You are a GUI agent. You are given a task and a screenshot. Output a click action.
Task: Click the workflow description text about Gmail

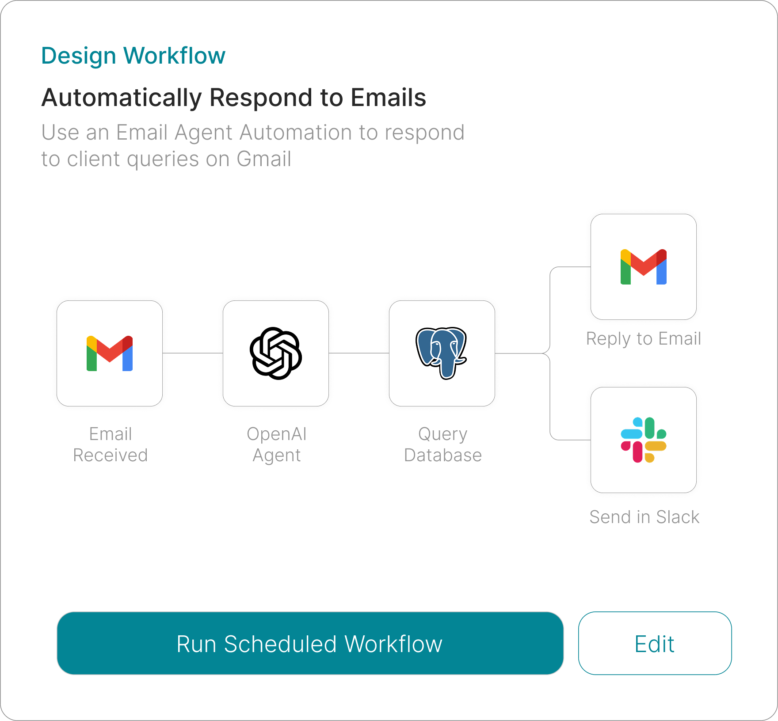[x=252, y=145]
